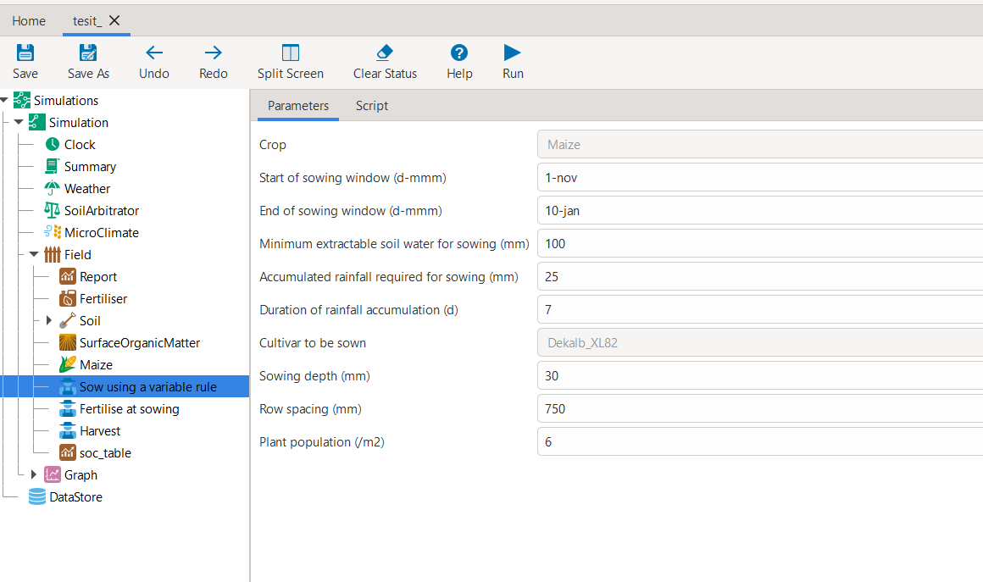The width and height of the screenshot is (983, 582).
Task: Open Help from the toolbar
Action: coord(459,53)
